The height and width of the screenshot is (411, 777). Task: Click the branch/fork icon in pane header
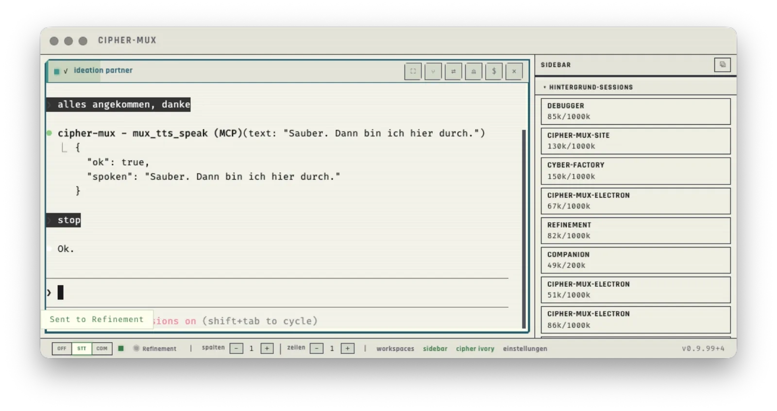pos(433,71)
